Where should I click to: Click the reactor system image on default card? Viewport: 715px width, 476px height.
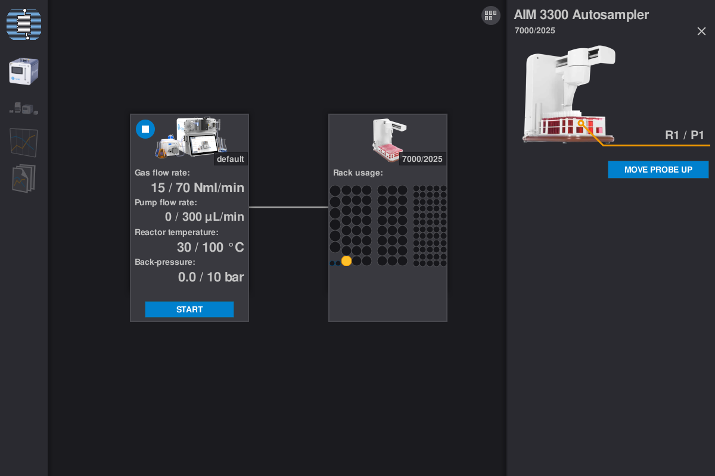[x=192, y=137]
